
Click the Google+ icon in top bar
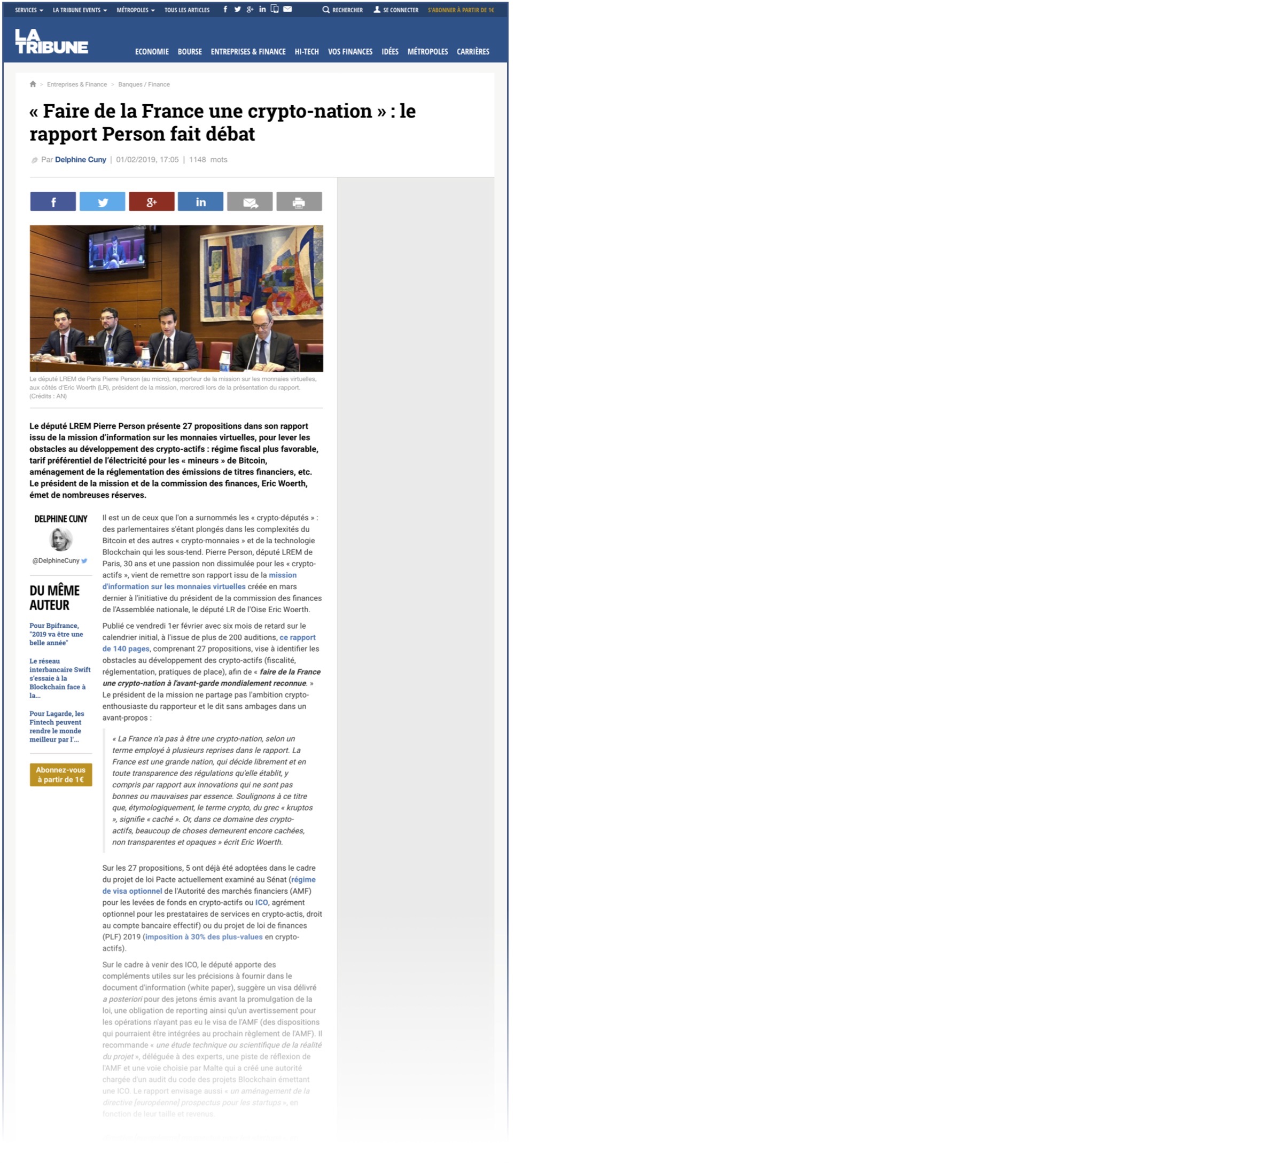click(250, 10)
